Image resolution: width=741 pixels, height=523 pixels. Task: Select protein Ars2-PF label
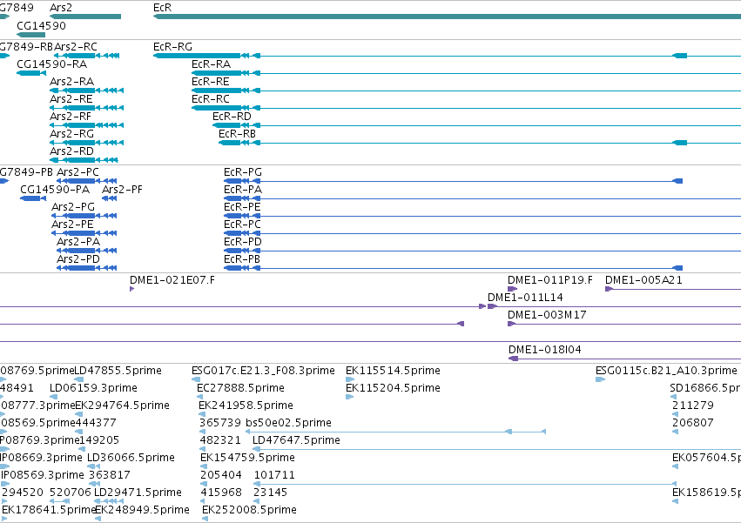122,190
